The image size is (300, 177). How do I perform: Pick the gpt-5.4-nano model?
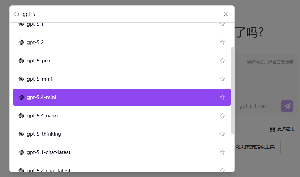[42, 116]
